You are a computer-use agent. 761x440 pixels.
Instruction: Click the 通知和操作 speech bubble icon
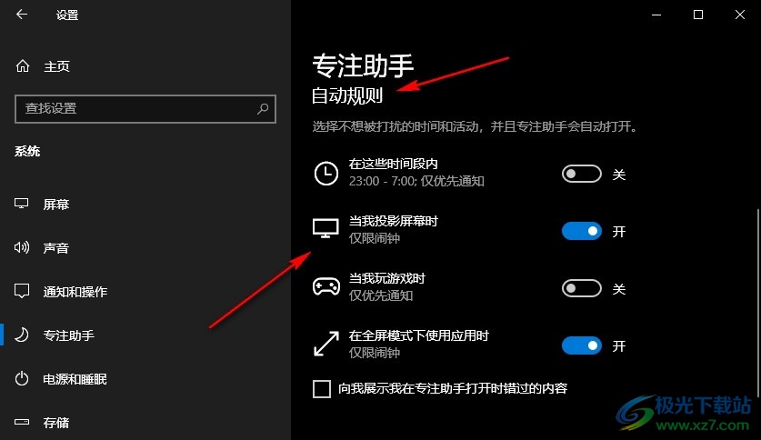click(x=22, y=291)
